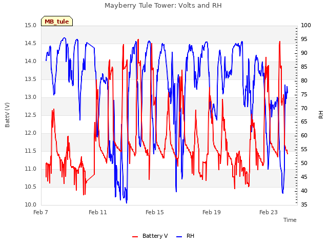The image size is (328, 246).
Task: Click the 60 right axis value
Action: tap(304, 136)
